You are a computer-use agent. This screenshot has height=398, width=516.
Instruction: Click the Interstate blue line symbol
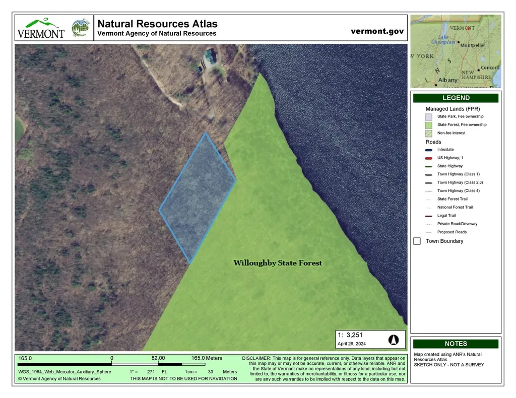point(428,150)
